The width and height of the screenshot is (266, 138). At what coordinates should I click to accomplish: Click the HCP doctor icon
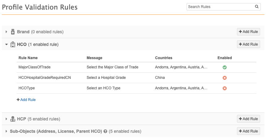tap(13, 119)
